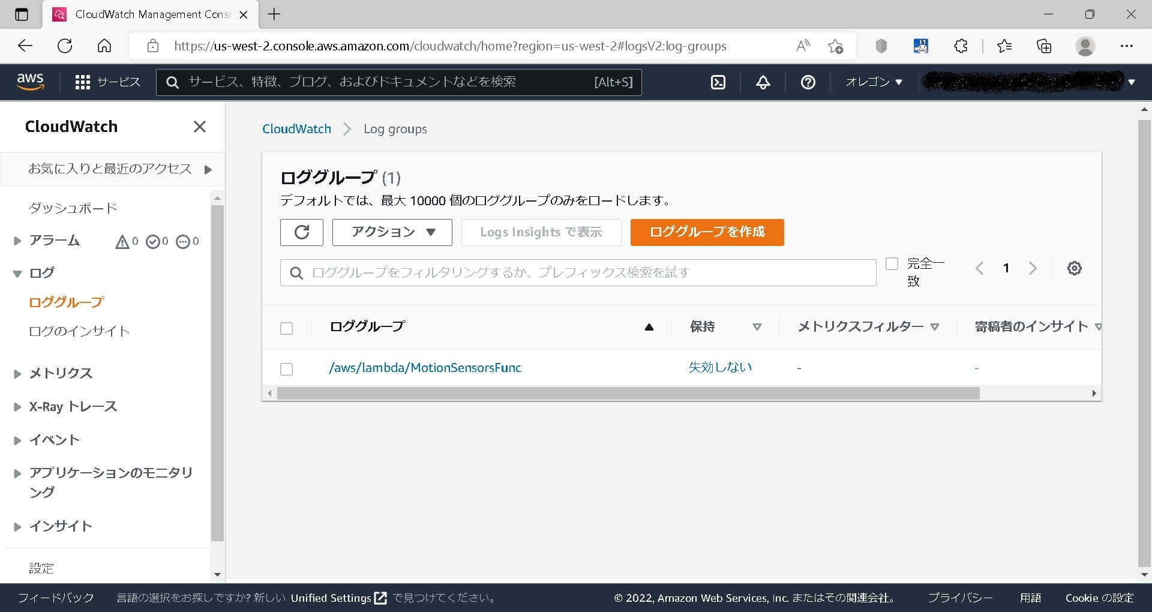Open 設定 in sidebar
The height and width of the screenshot is (612, 1152).
click(41, 568)
